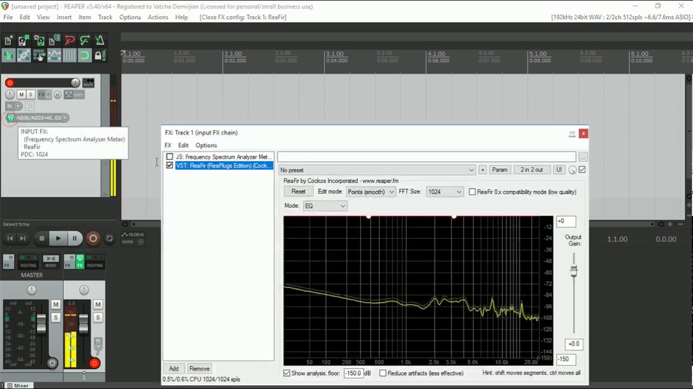
Task: Click the Stop transport button
Action: point(42,238)
